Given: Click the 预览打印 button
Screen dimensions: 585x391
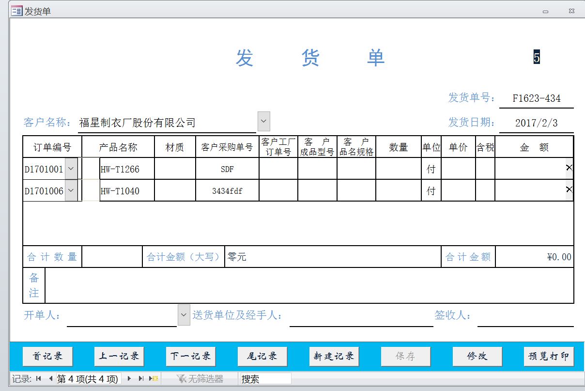Looking at the screenshot, I should [548, 356].
